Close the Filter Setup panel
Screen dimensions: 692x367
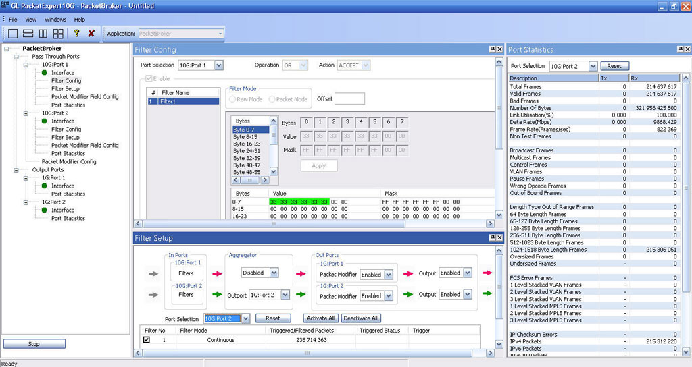(x=499, y=237)
